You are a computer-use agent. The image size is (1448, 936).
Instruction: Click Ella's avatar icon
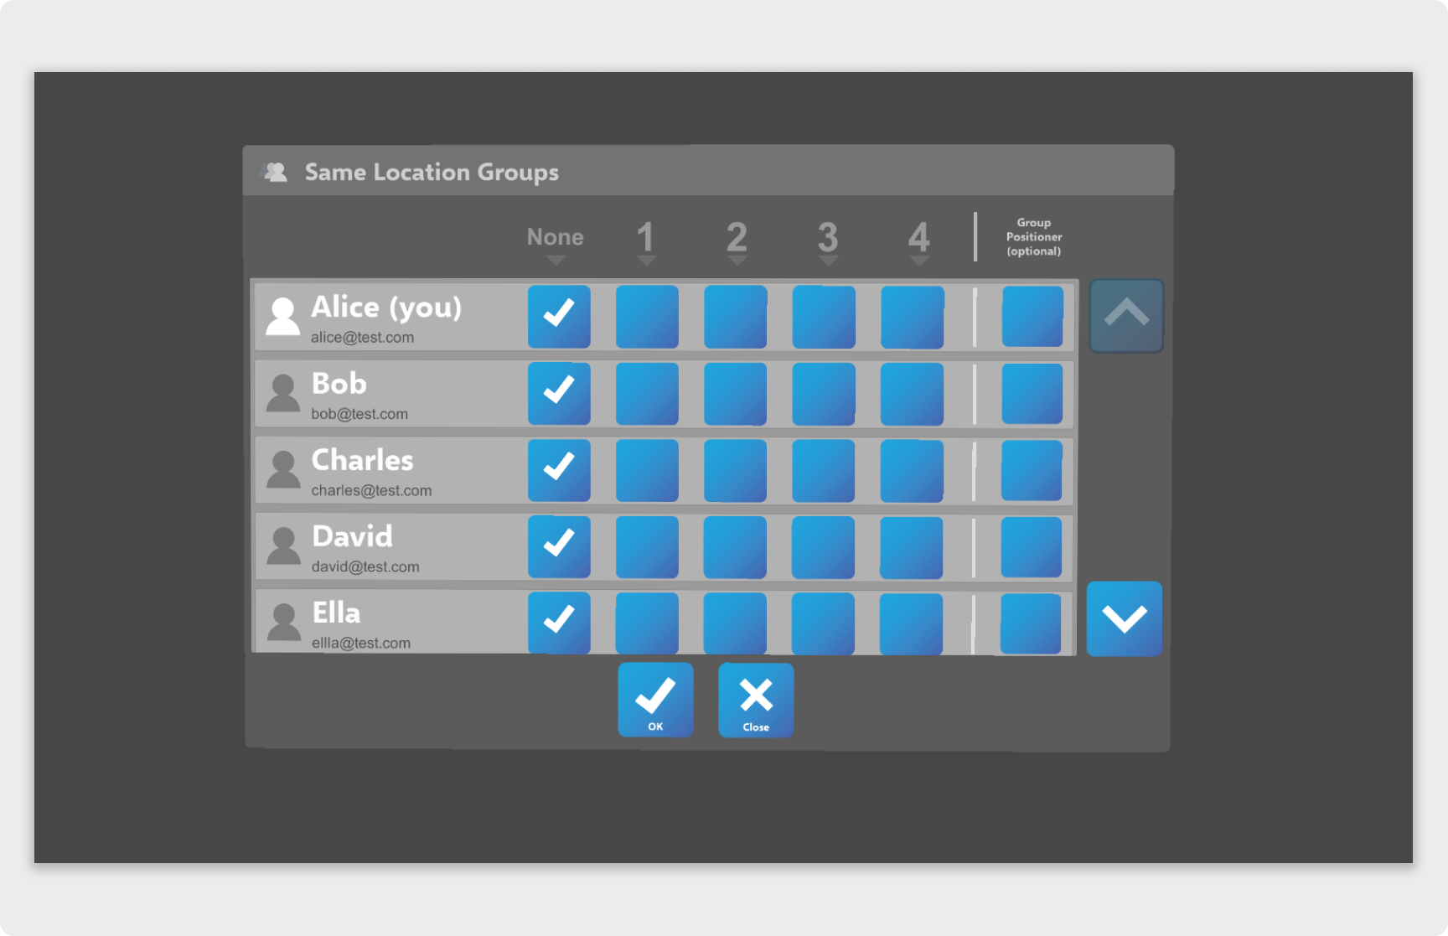[283, 623]
